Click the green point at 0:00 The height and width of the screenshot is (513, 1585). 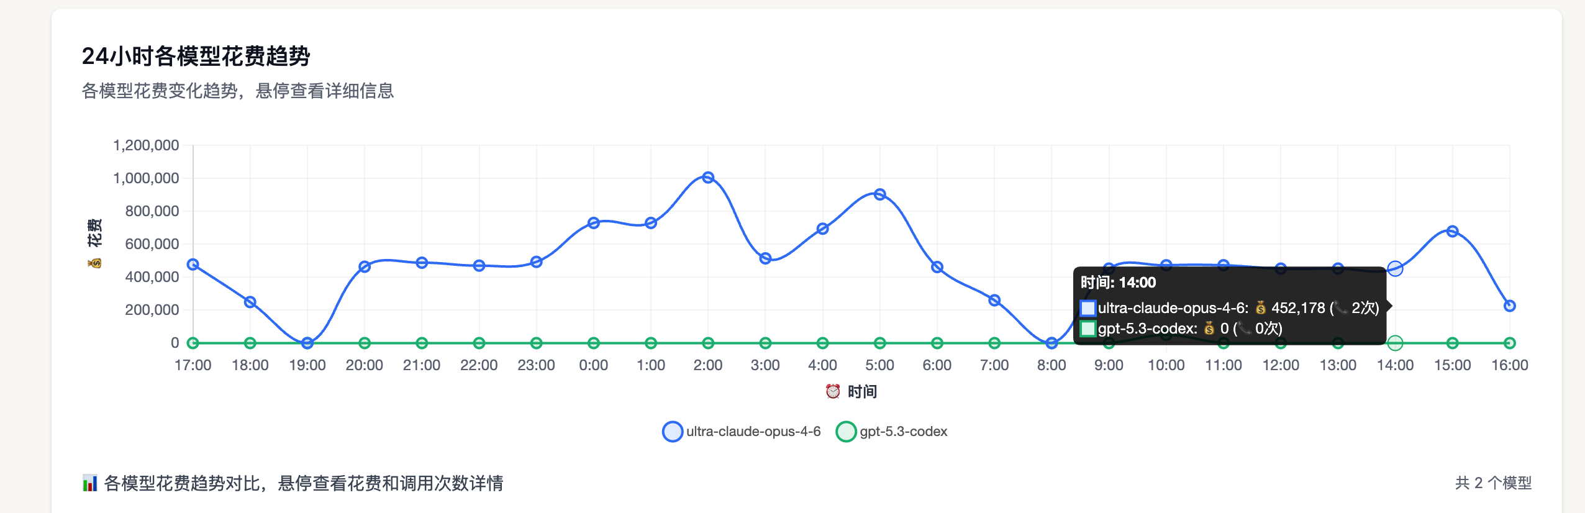(594, 343)
